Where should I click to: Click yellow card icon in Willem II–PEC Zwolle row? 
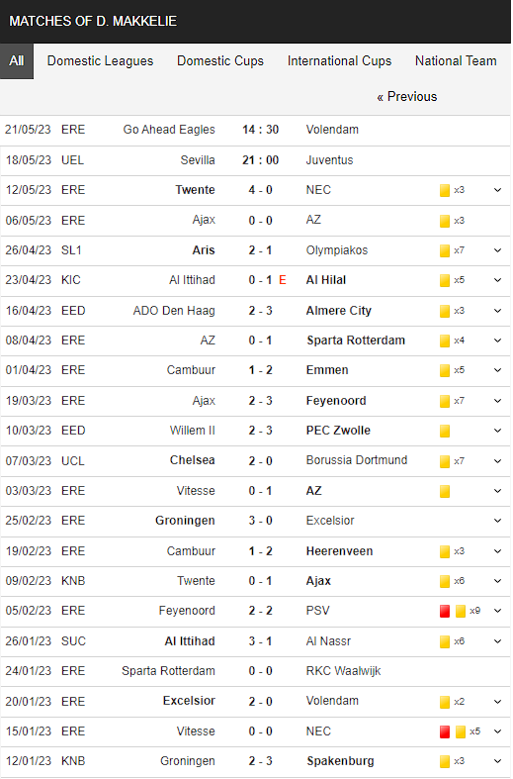[x=445, y=431]
